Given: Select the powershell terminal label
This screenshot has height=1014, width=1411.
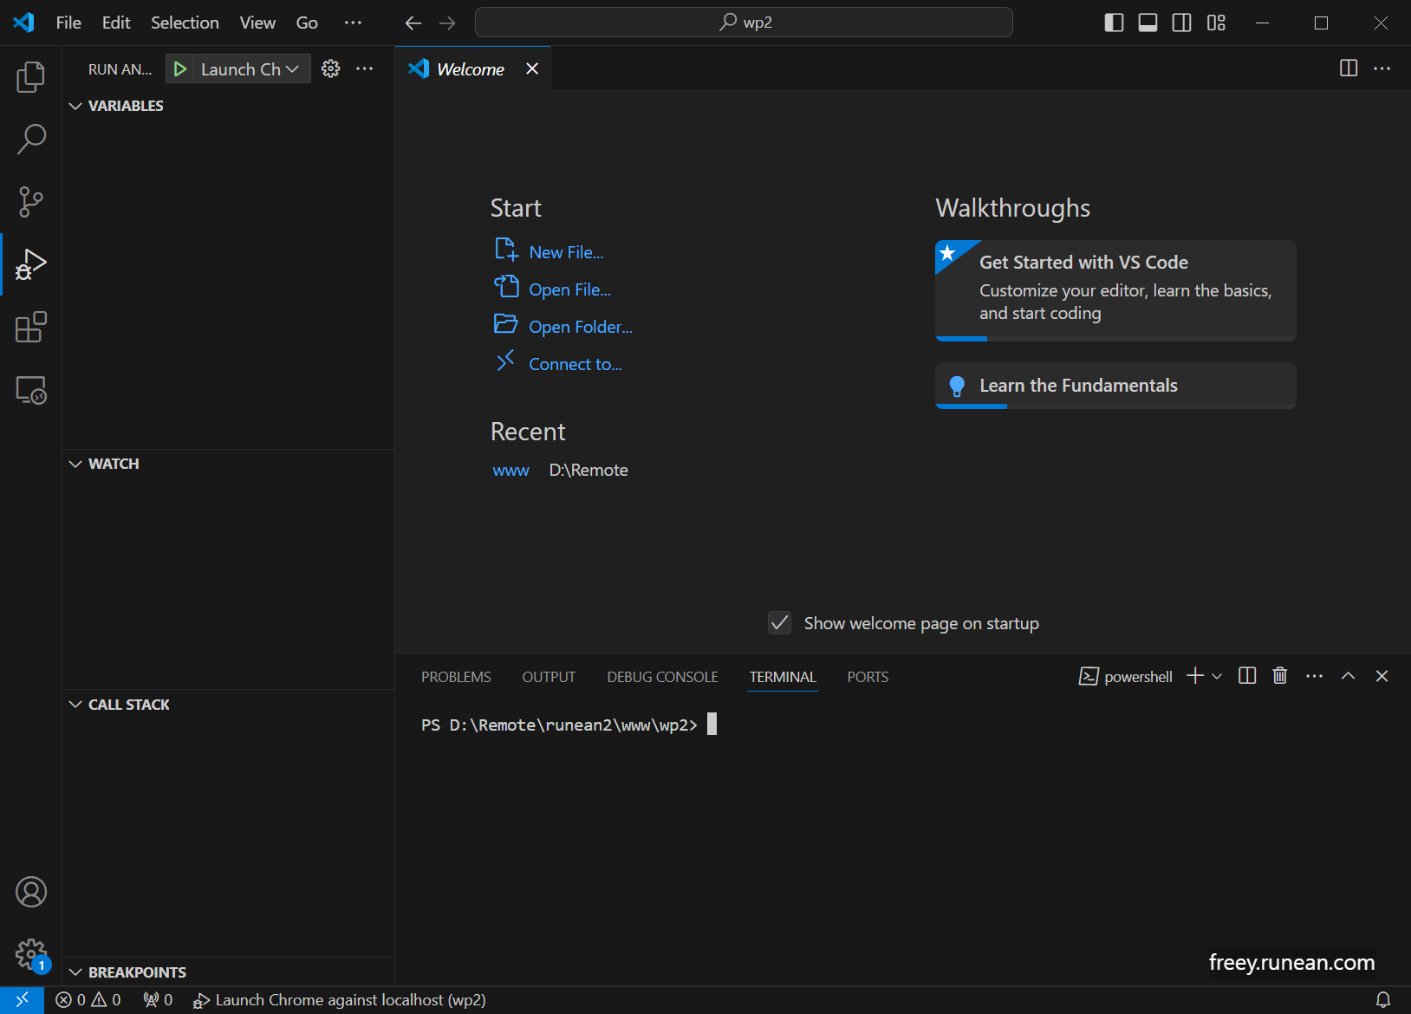Looking at the screenshot, I should (x=1126, y=676).
